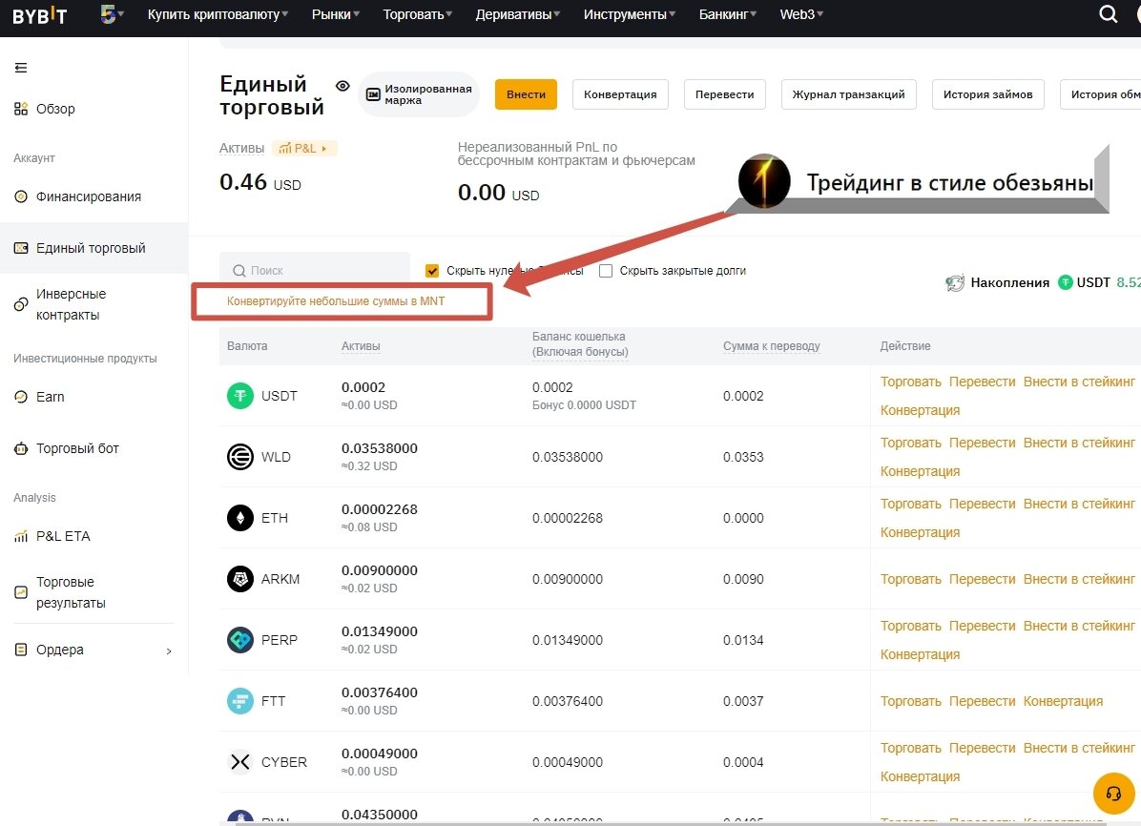Click the top Конвертация button

pyautogui.click(x=620, y=94)
